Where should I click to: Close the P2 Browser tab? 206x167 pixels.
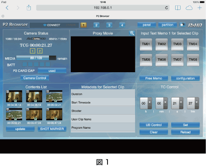click(3, 16)
